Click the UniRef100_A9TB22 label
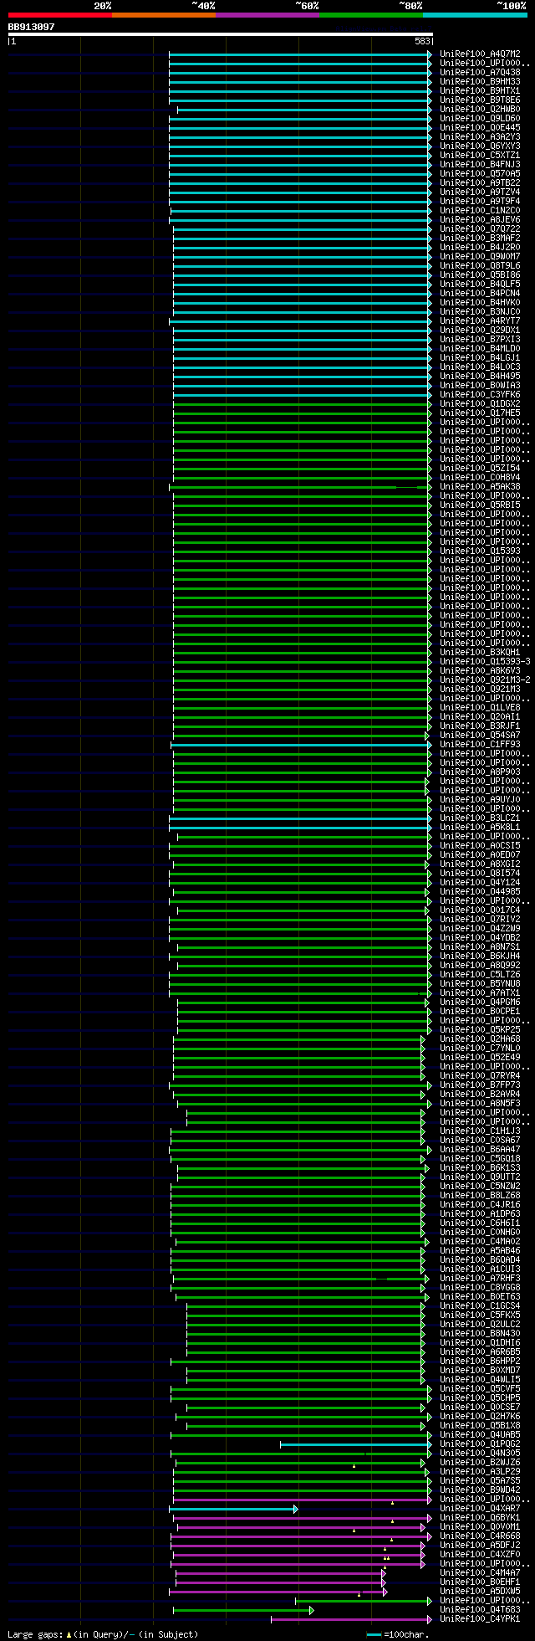Viewport: 535px width, 1641px height. click(480, 183)
